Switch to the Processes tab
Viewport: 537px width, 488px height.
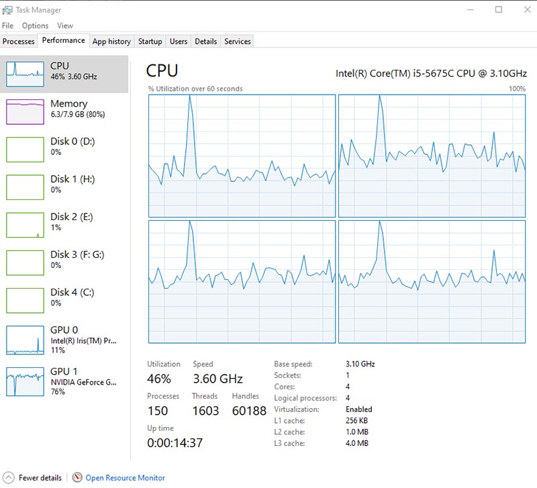19,42
